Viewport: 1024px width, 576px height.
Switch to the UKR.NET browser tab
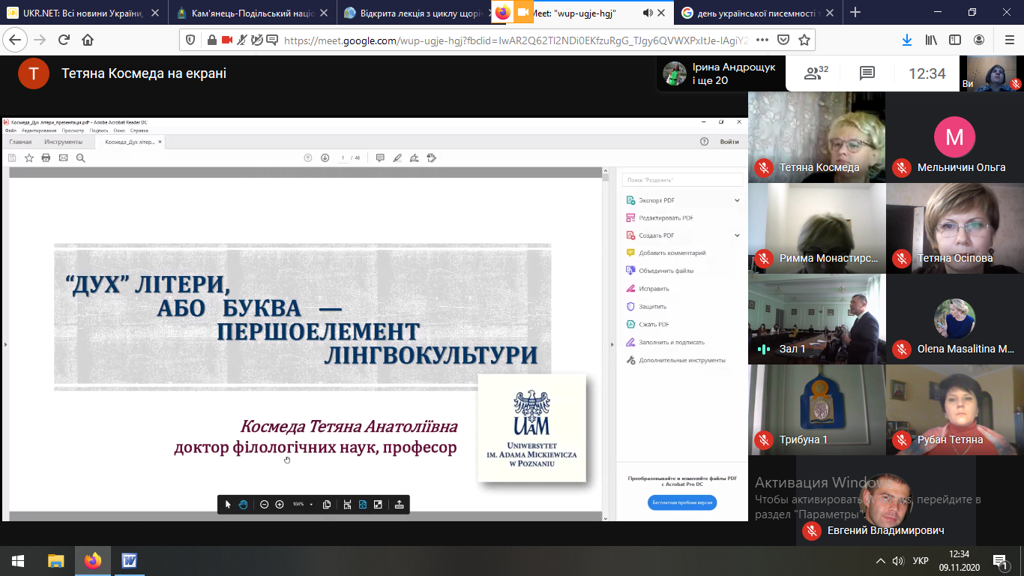(85, 13)
